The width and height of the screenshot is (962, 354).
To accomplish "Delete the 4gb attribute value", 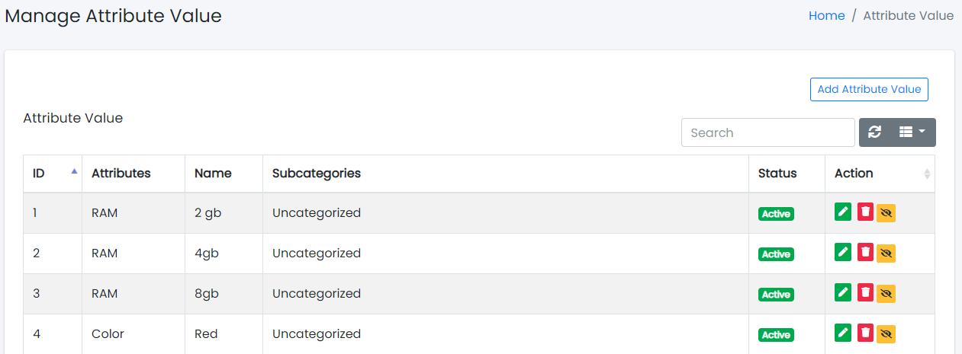I will point(865,252).
